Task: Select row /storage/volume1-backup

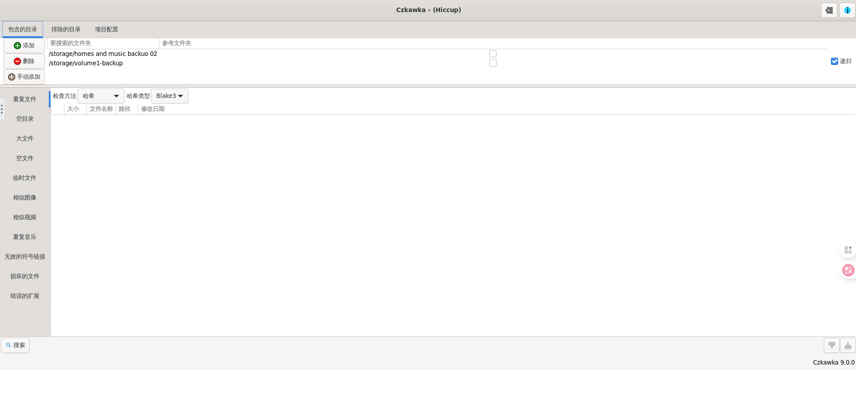Action: tap(437, 63)
